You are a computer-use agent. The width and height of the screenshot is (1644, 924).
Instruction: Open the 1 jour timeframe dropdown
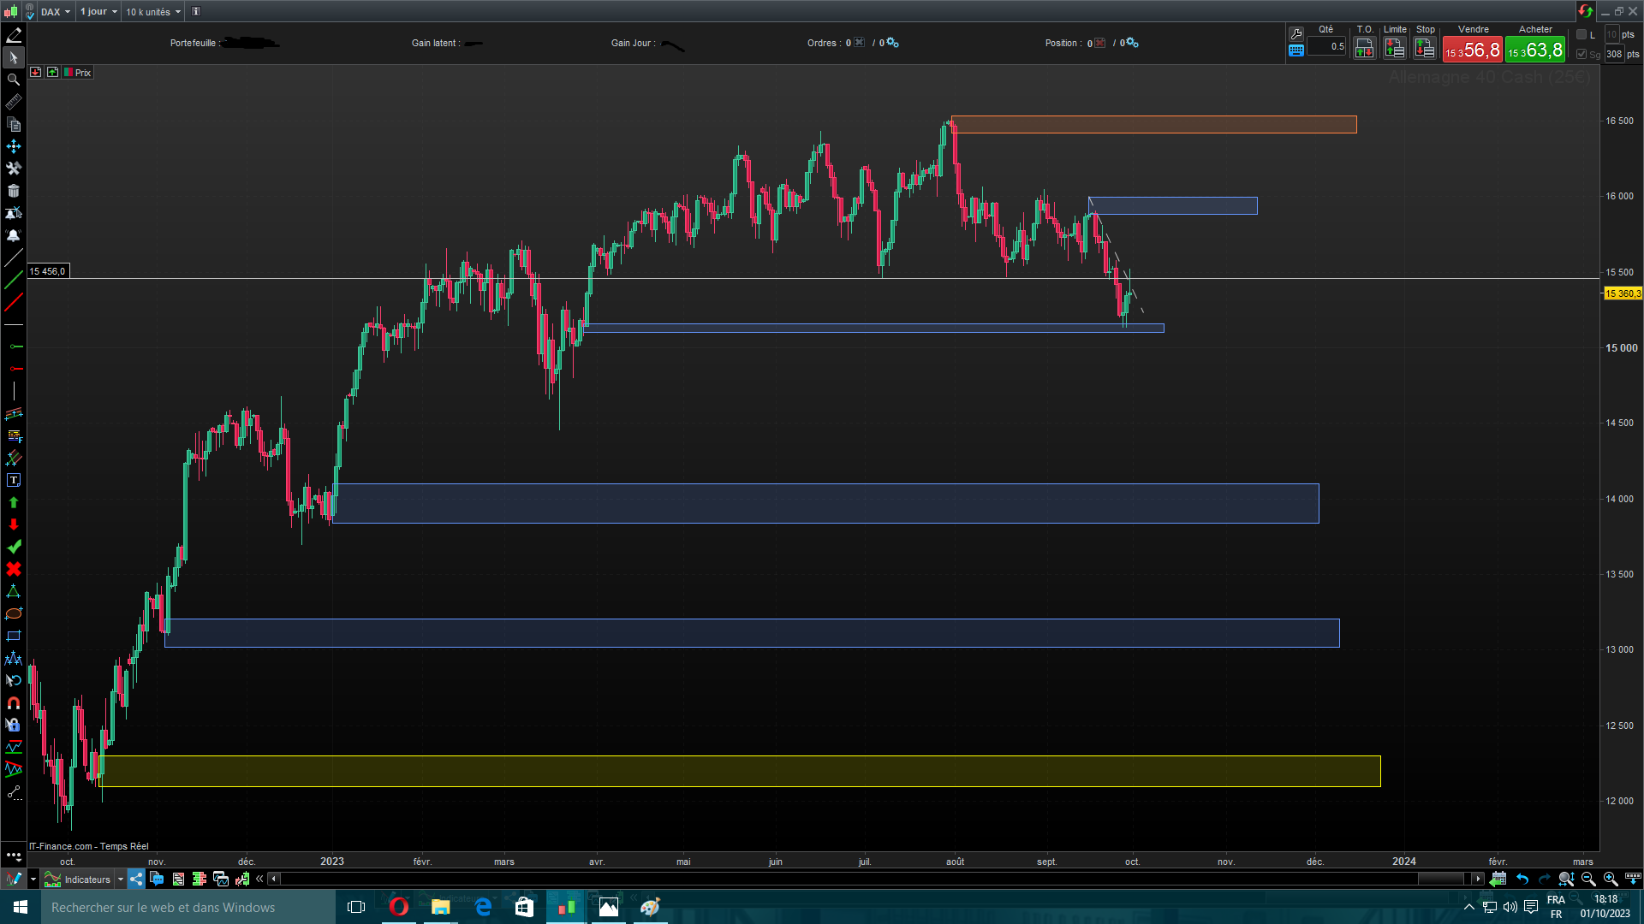(98, 11)
